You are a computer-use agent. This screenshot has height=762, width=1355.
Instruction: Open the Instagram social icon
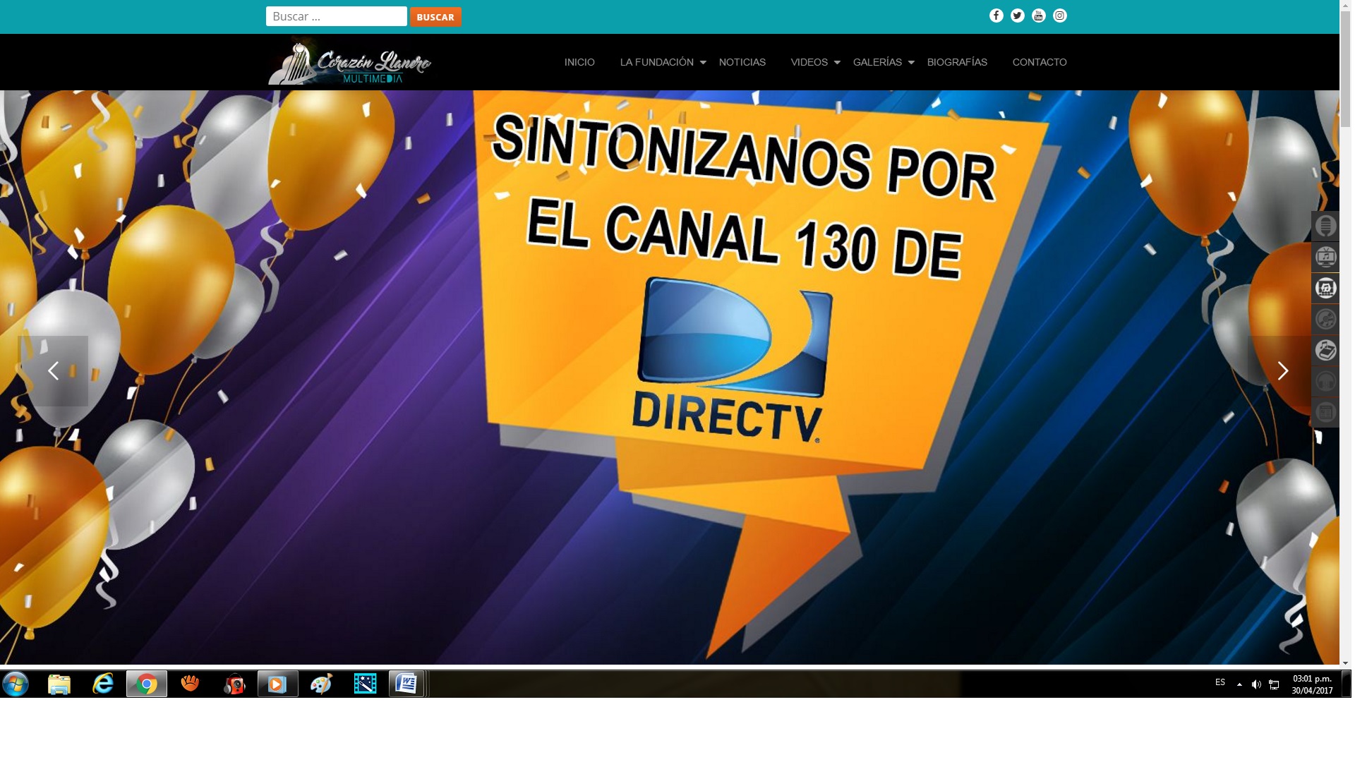click(x=1059, y=16)
